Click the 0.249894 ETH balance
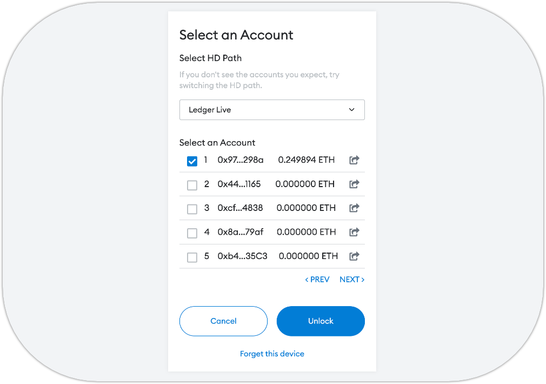Screen dimensions: 546x384 [x=307, y=160]
